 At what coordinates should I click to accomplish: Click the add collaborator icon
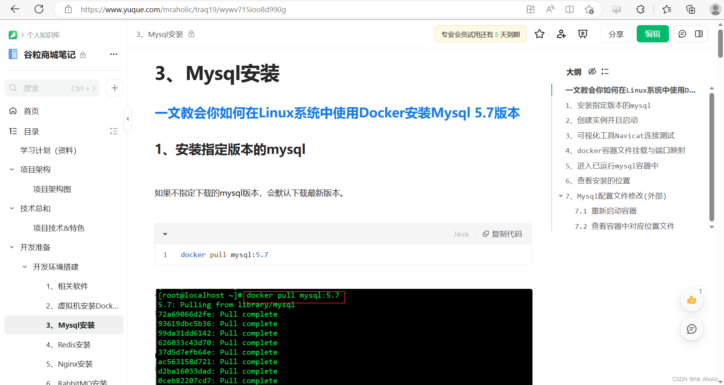[x=561, y=34]
